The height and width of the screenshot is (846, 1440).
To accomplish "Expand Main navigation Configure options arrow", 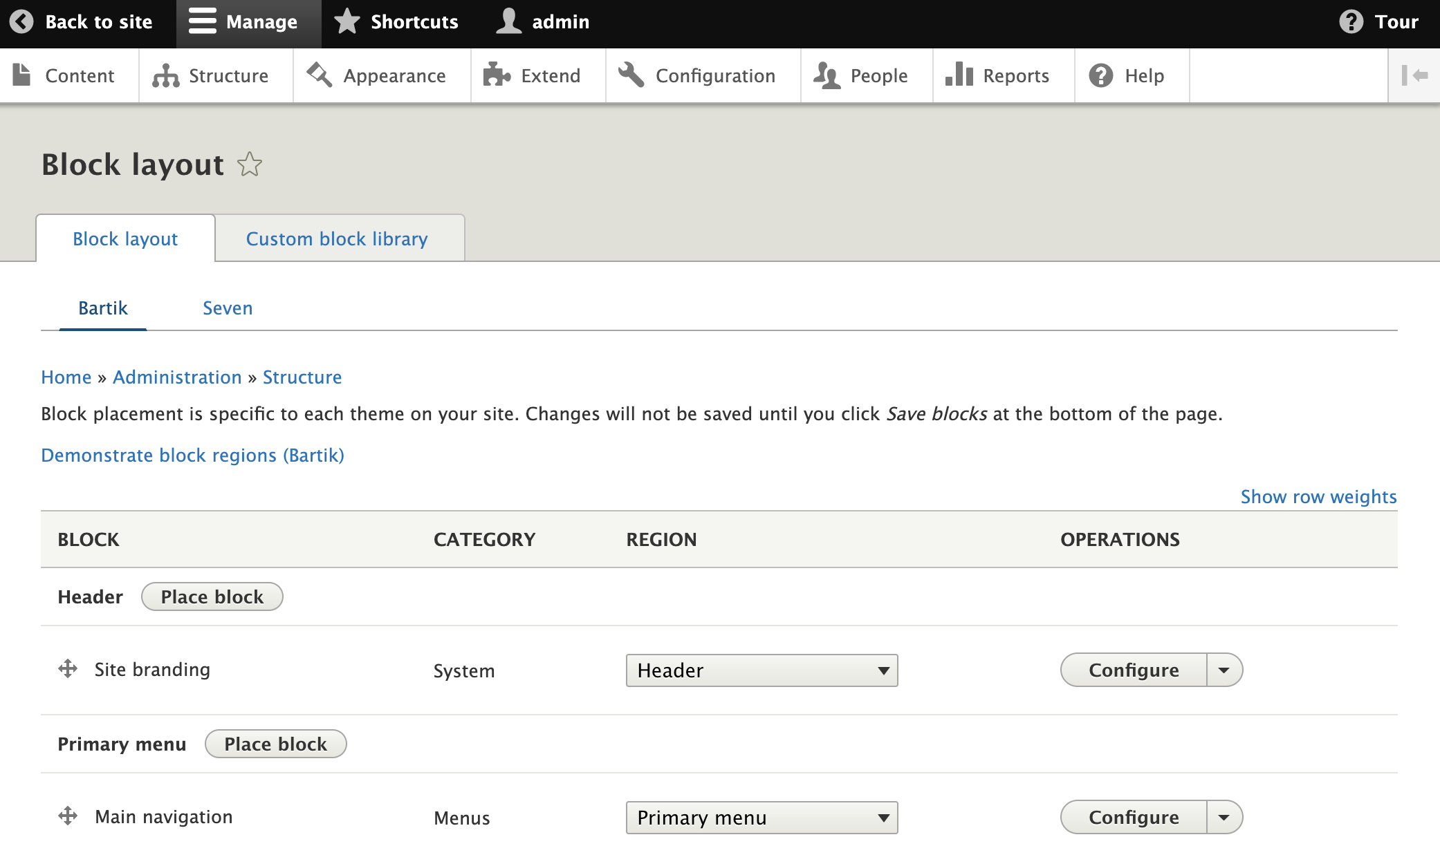I will point(1224,818).
